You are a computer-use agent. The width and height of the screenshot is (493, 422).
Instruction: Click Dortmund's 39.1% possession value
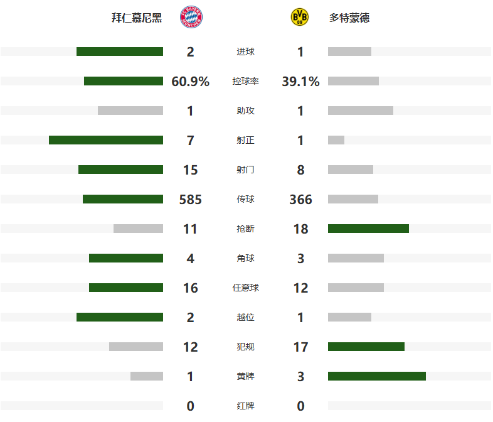point(300,82)
